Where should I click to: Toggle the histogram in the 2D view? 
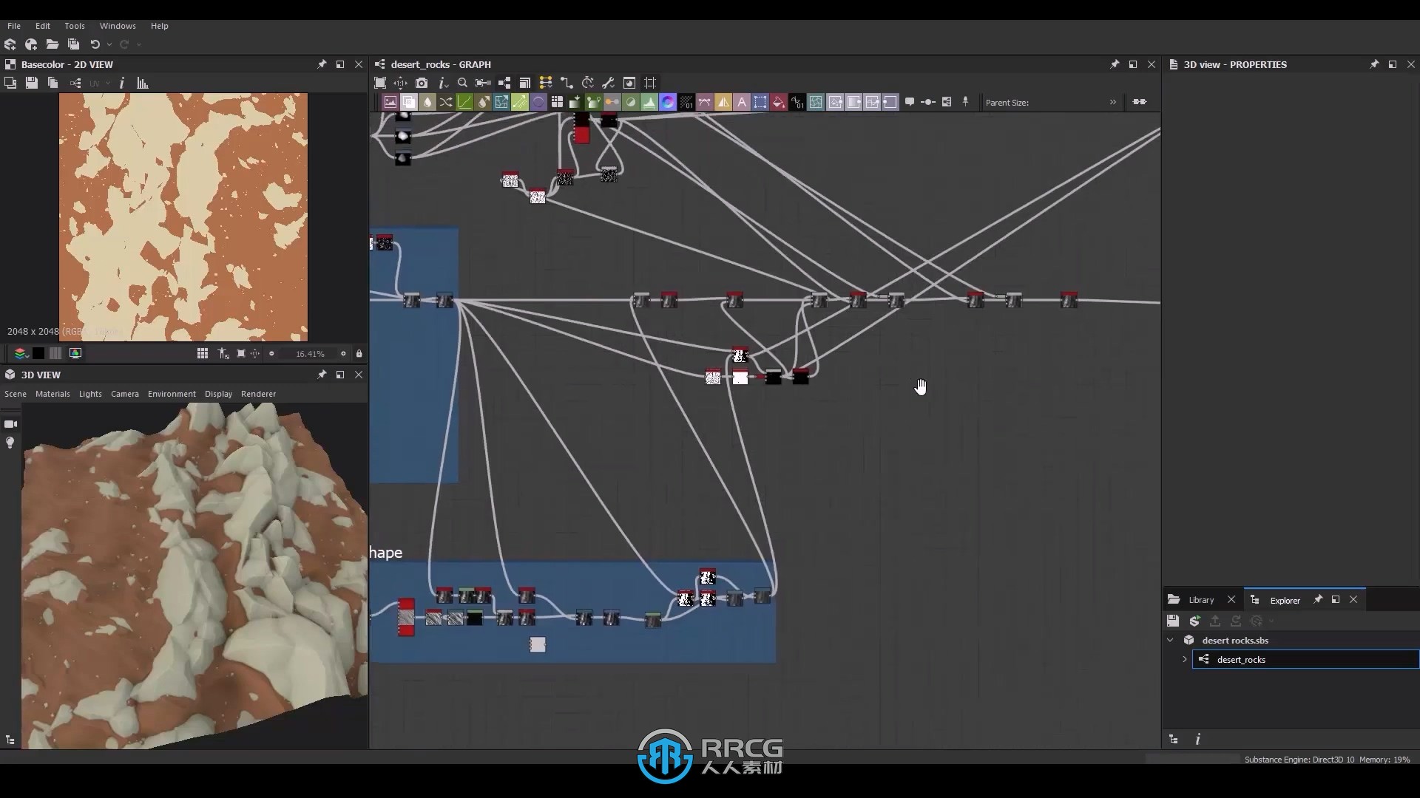[143, 83]
